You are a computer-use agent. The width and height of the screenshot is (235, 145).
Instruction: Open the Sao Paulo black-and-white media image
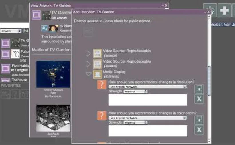(x=53, y=118)
